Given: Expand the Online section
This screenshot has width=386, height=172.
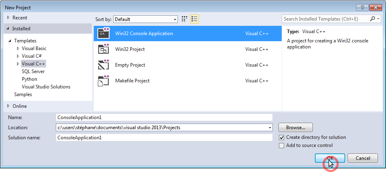Looking at the screenshot, I should point(9,106).
